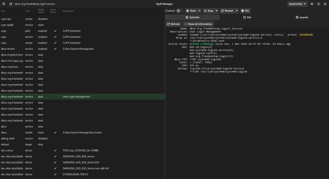329x179 pixels.
Task: Refresh the unit information
Action: 174,24
